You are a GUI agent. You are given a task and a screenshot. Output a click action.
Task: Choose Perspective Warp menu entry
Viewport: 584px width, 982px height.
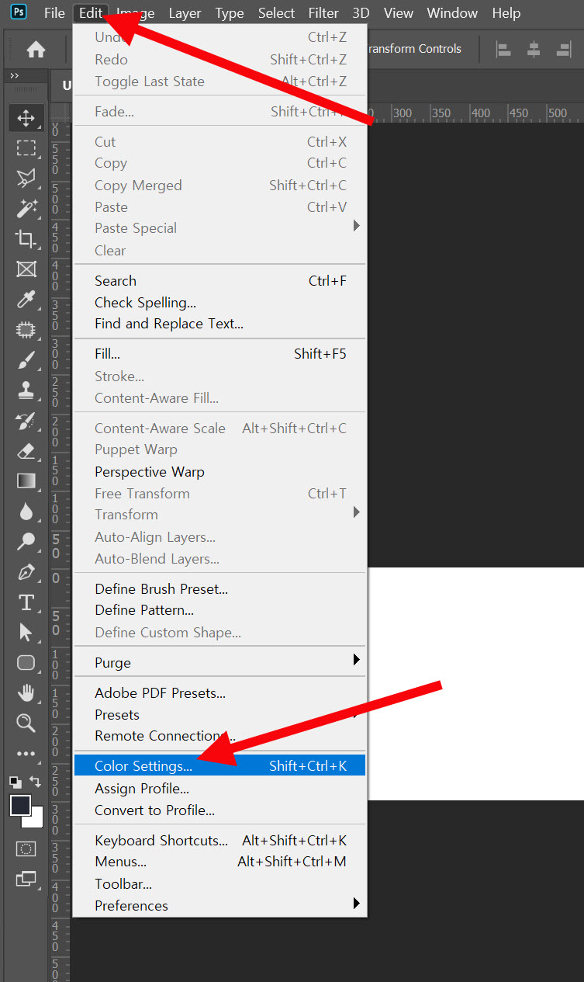[219, 472]
